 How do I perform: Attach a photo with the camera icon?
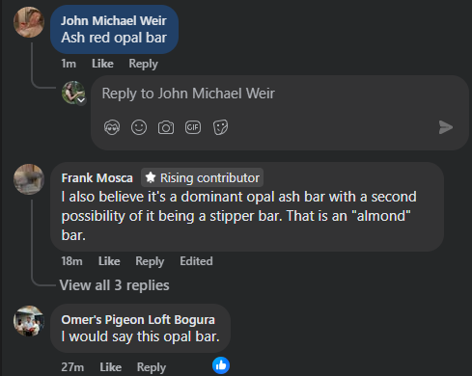tap(166, 127)
